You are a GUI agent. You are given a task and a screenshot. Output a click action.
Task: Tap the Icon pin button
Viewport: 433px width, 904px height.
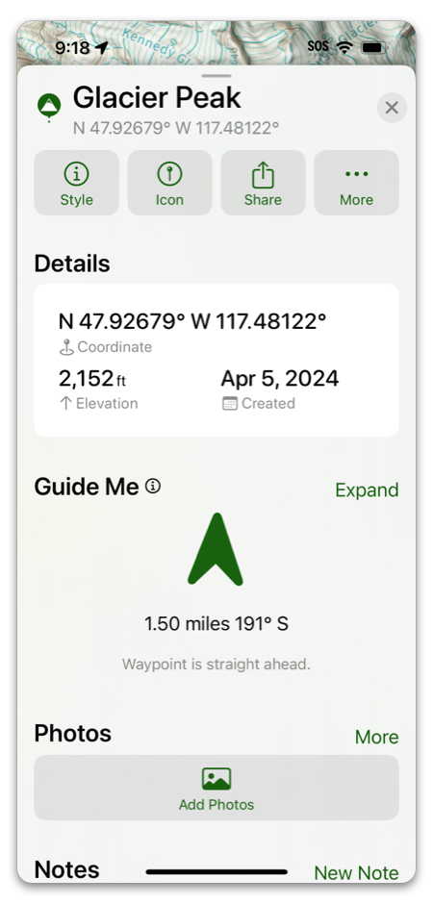tap(169, 183)
